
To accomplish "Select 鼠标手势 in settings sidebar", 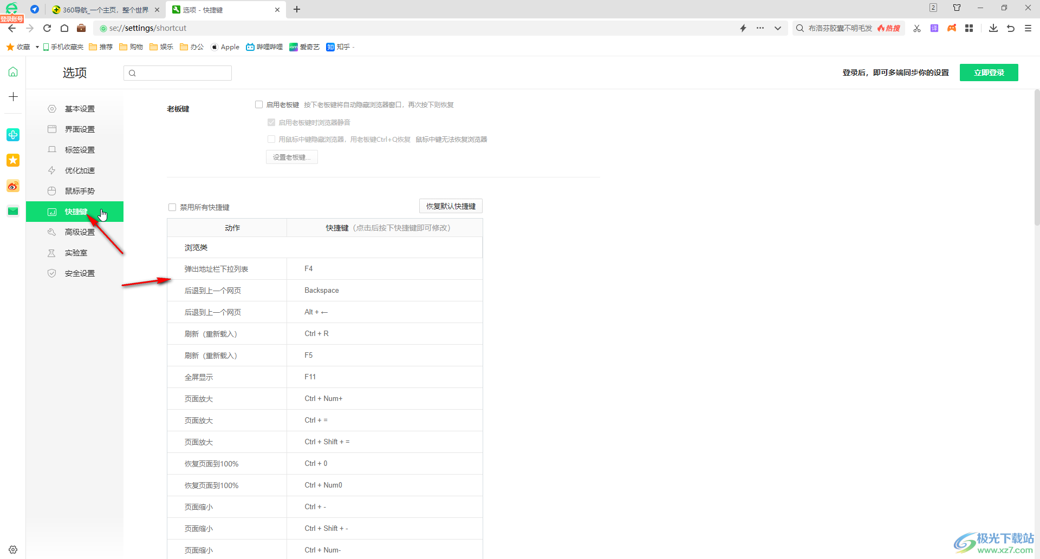I will (x=75, y=191).
